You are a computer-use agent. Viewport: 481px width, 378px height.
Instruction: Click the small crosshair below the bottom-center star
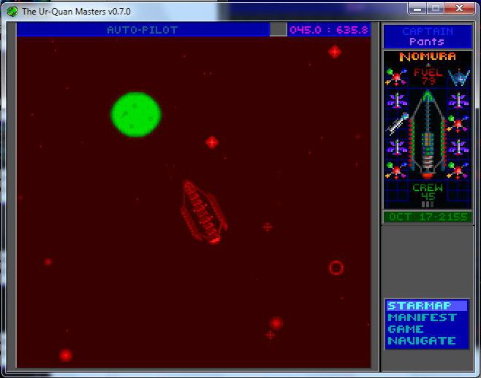tap(270, 335)
